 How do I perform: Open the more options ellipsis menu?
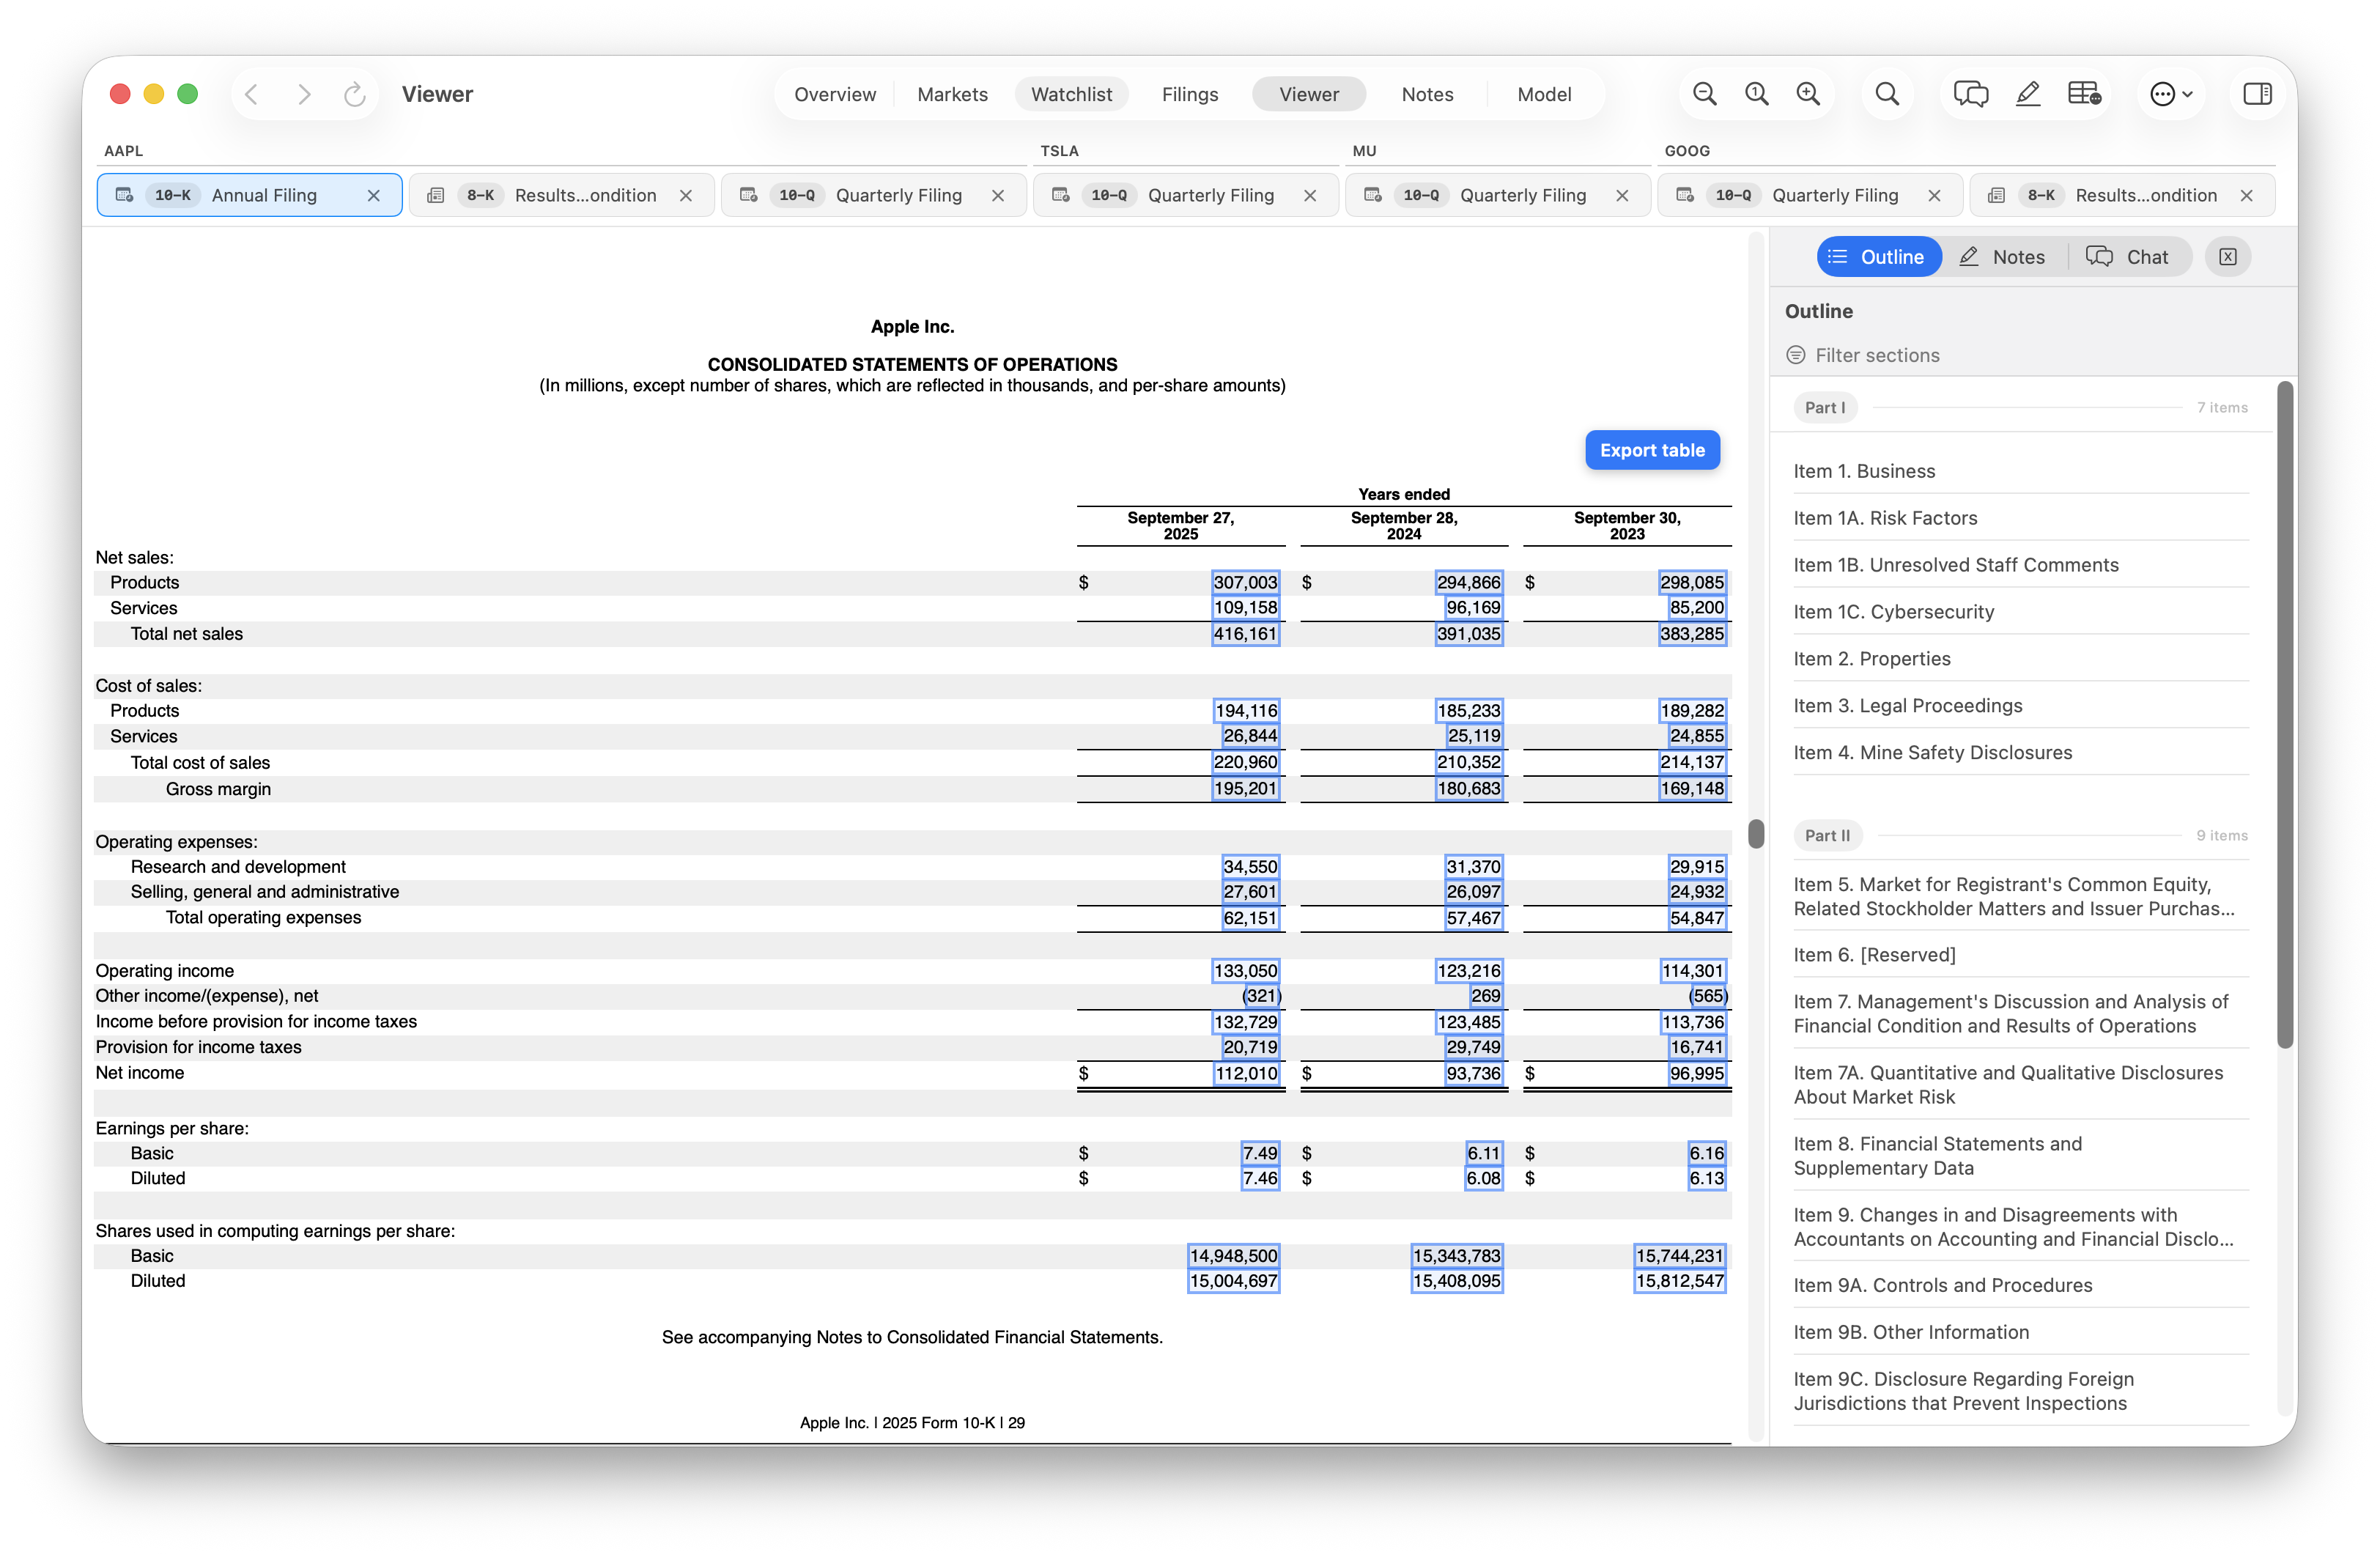click(x=2171, y=94)
